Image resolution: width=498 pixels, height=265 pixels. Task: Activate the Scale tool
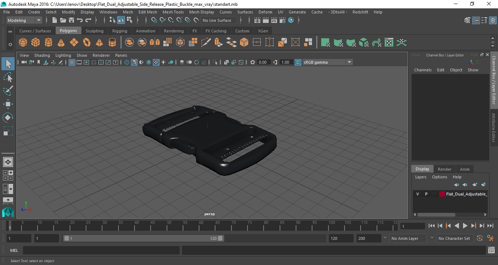pos(8,131)
